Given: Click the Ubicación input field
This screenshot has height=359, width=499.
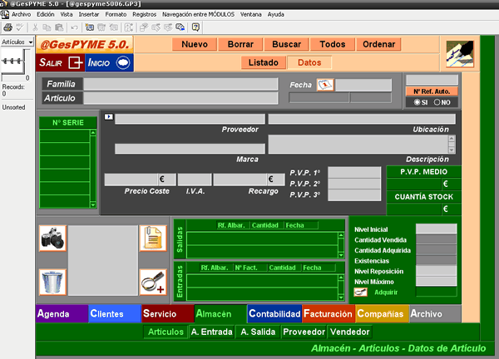Looking at the screenshot, I should (x=362, y=119).
